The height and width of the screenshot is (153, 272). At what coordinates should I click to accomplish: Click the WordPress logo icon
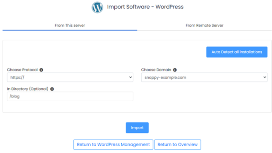[x=97, y=7]
